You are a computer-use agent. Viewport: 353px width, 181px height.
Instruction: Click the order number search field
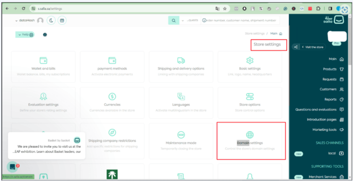point(240,20)
